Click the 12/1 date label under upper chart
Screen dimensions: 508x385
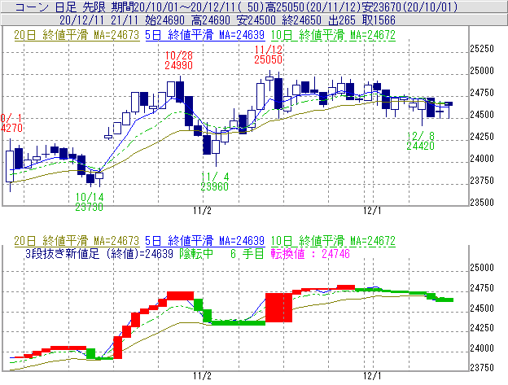[372, 211]
